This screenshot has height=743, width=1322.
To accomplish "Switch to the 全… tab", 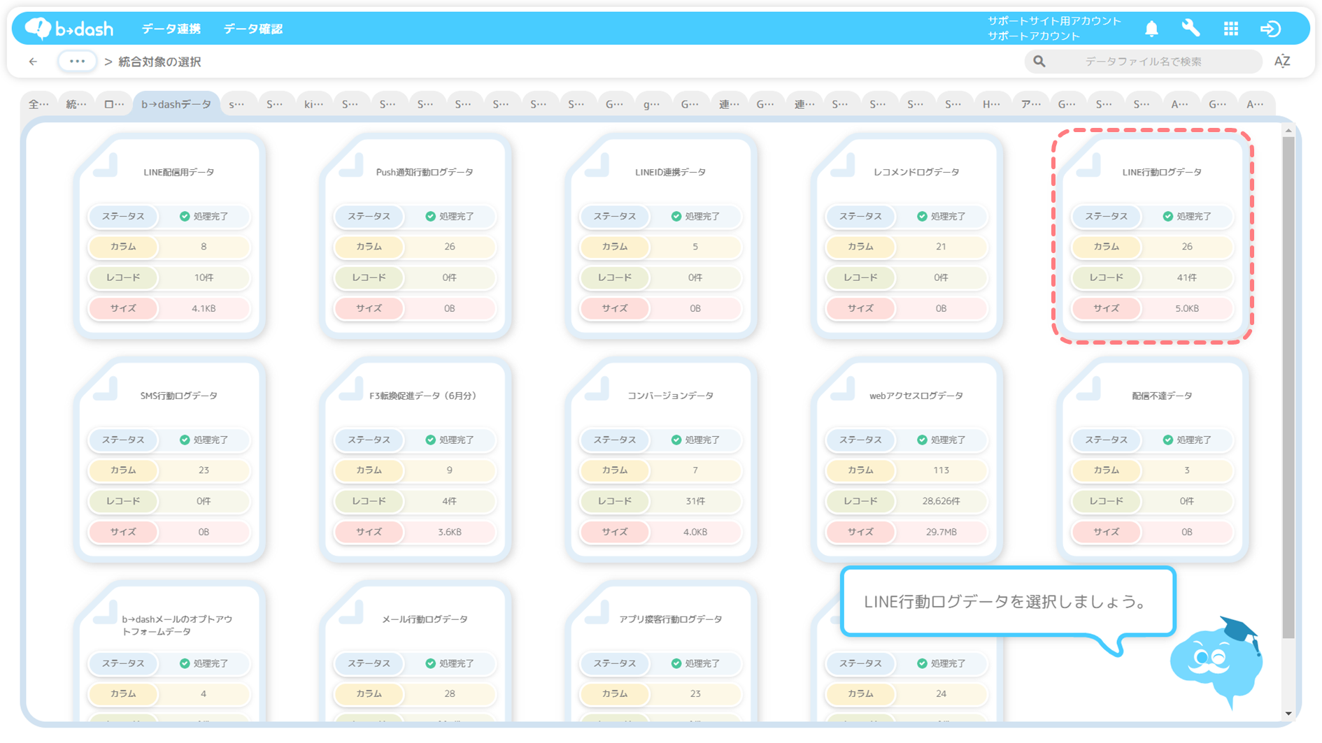I will point(38,104).
